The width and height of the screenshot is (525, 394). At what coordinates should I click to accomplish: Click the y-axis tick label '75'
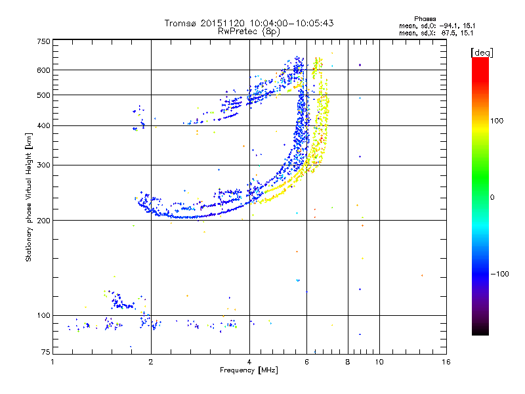46,352
